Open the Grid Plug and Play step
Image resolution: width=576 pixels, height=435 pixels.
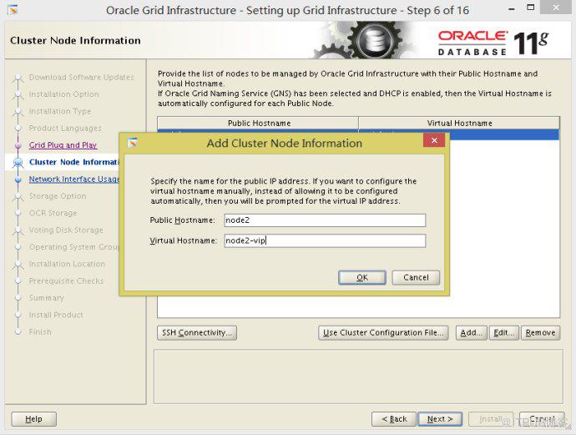coord(63,145)
